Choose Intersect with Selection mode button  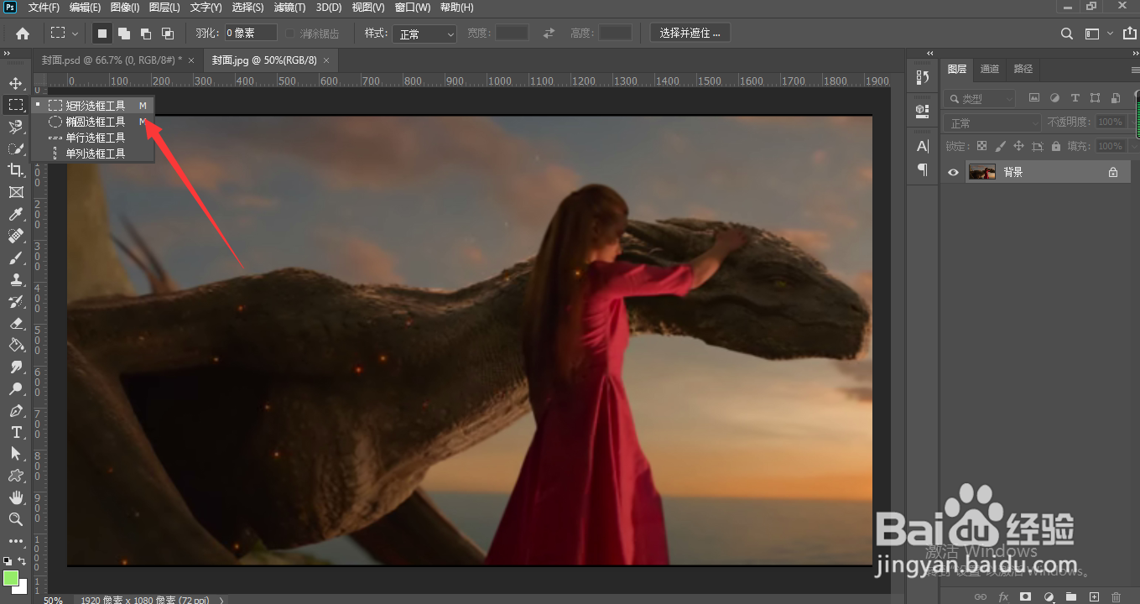point(168,34)
